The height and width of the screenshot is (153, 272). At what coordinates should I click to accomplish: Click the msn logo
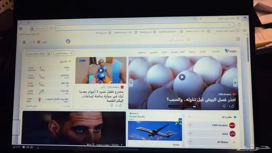(230, 51)
